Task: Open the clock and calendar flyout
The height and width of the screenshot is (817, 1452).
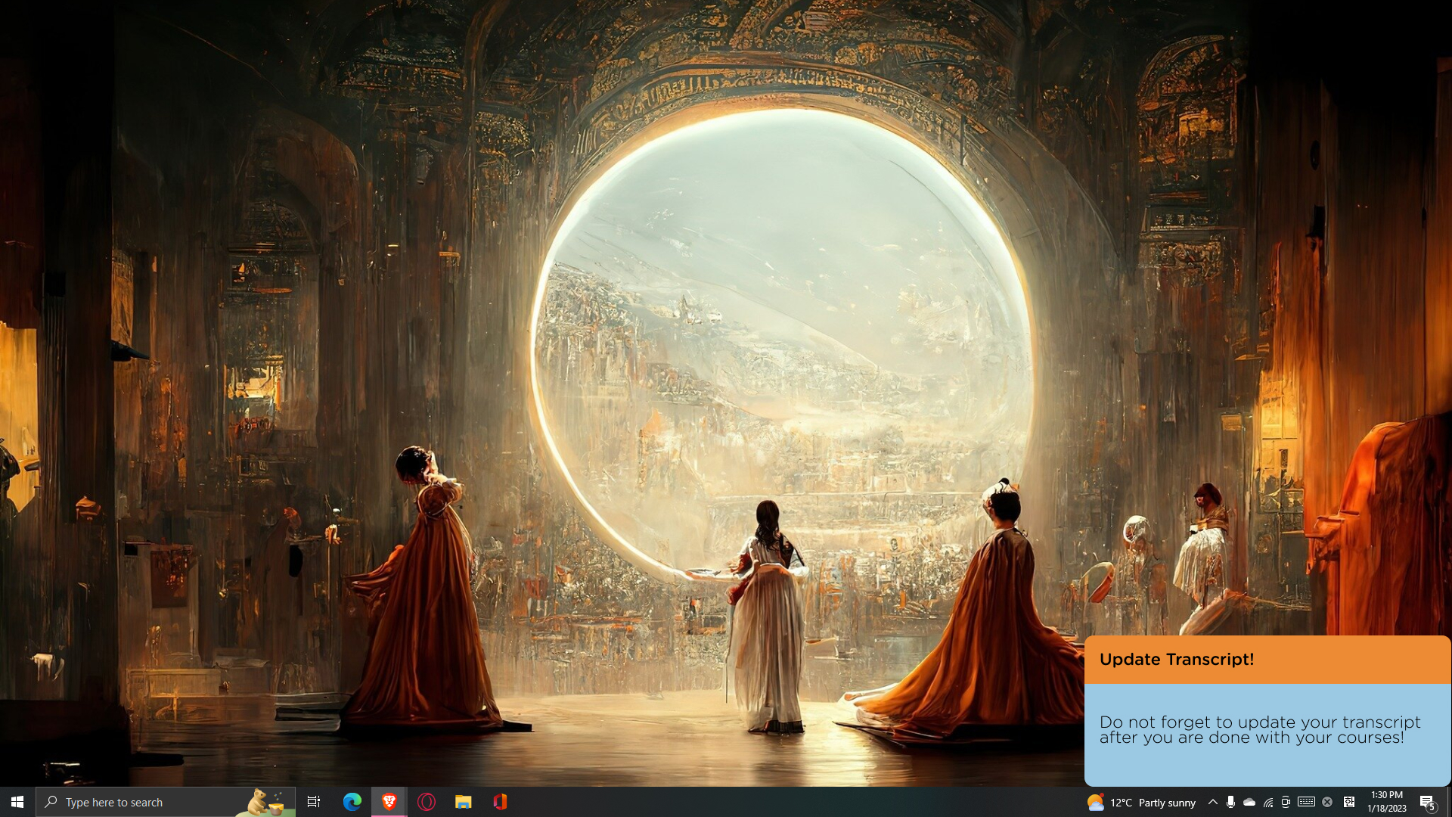Action: [1387, 802]
